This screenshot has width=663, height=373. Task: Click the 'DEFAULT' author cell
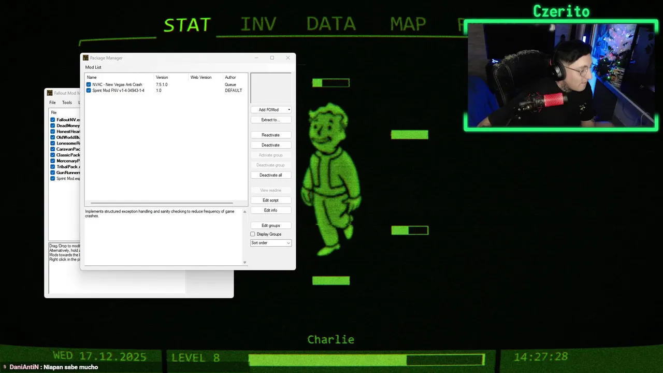point(234,91)
